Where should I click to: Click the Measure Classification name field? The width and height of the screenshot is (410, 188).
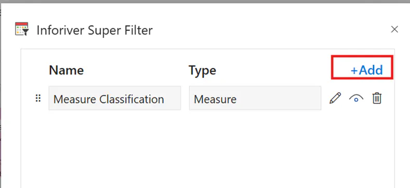point(115,98)
